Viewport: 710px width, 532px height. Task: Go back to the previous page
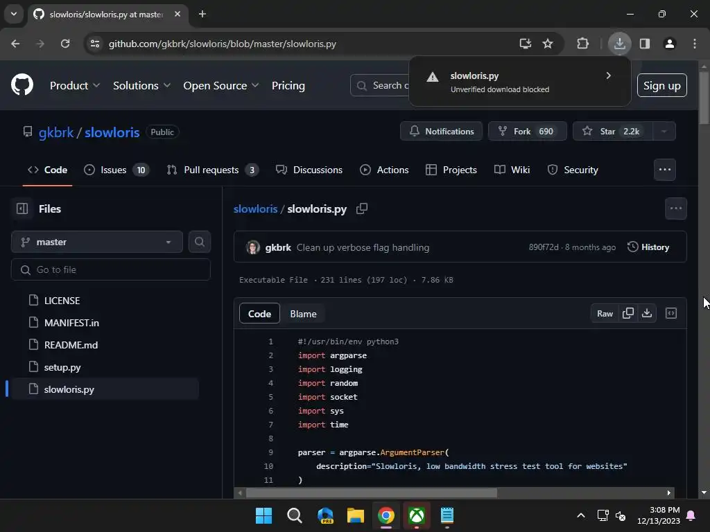point(15,44)
